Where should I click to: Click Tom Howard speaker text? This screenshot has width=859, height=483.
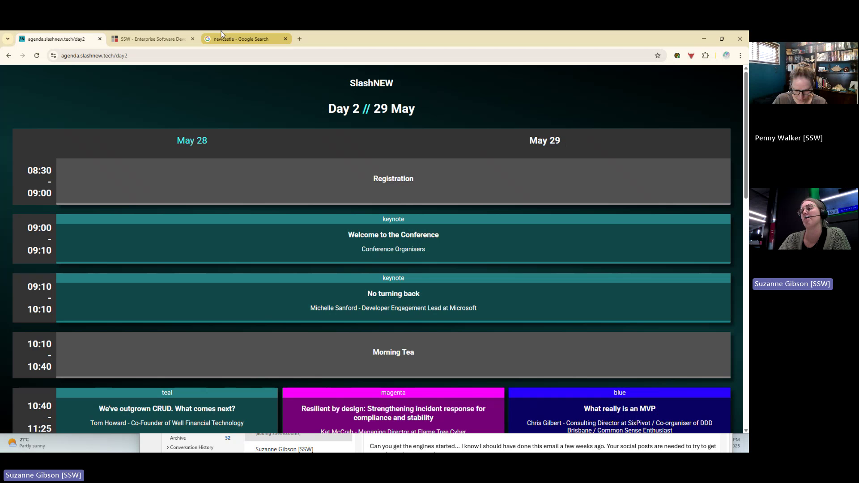167,423
